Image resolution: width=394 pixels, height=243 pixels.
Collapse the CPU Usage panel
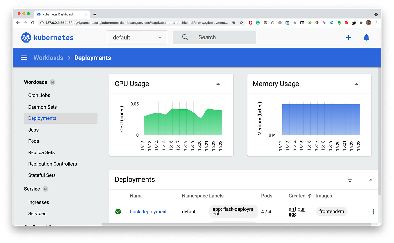point(218,84)
